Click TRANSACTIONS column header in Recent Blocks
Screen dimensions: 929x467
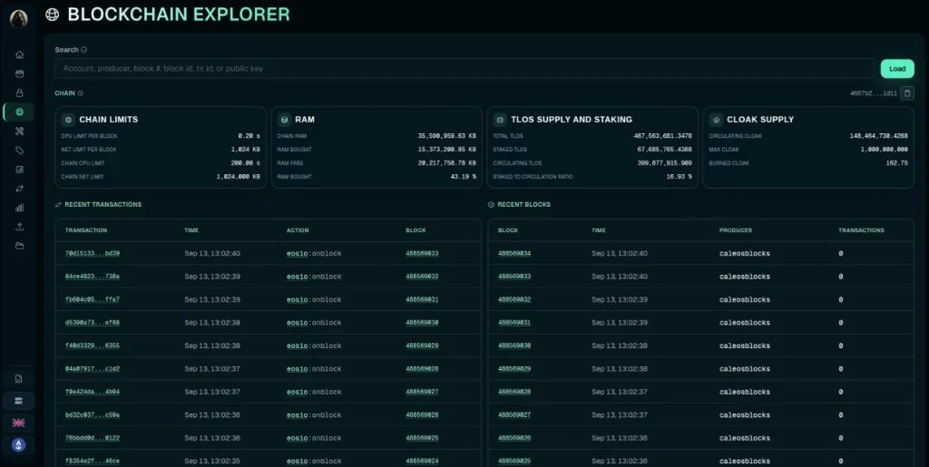[862, 230]
